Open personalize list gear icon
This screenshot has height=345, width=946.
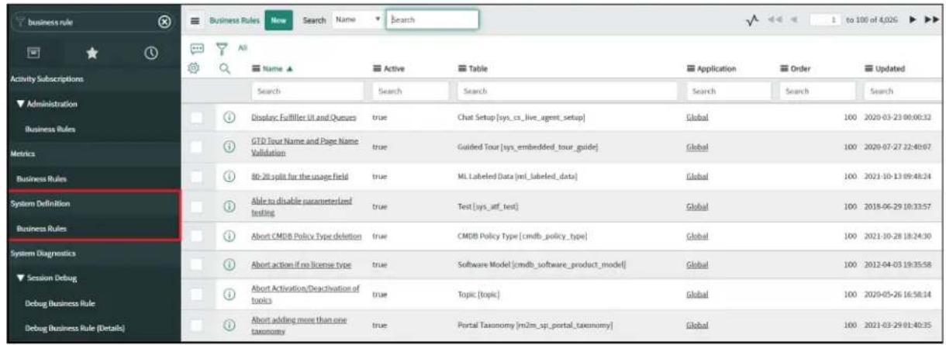195,67
